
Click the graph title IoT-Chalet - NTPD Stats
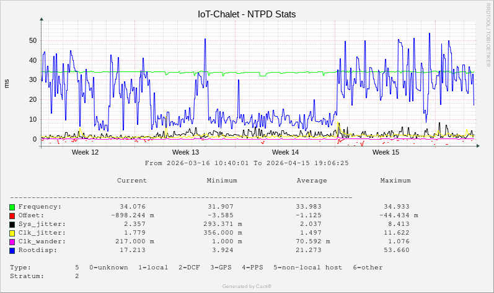point(247,14)
